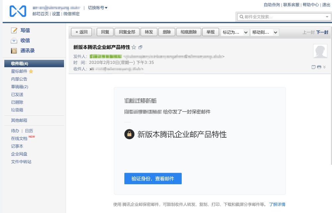Click the note/memo icon below the avatar
The image size is (332, 213).
313,67
